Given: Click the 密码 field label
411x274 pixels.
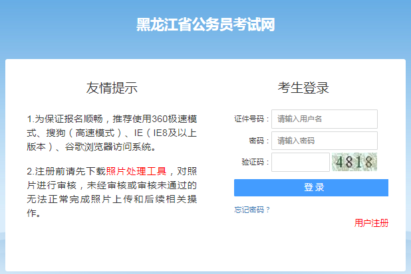Looking at the screenshot, I should (256, 141).
